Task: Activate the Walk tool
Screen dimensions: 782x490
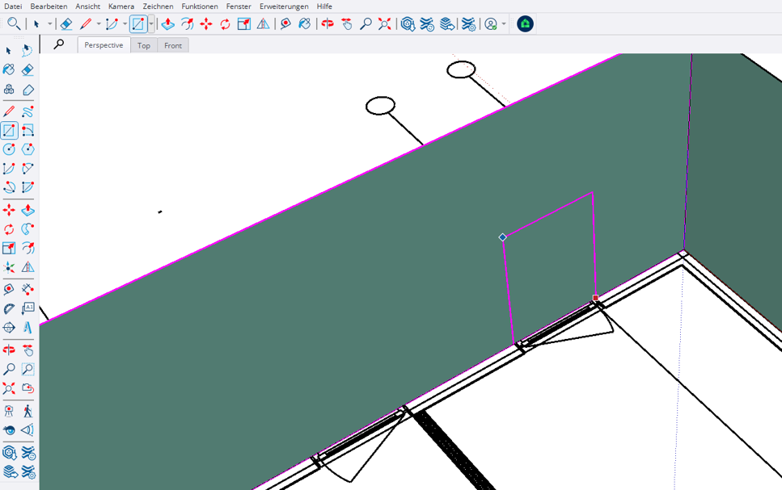Action: (28, 411)
